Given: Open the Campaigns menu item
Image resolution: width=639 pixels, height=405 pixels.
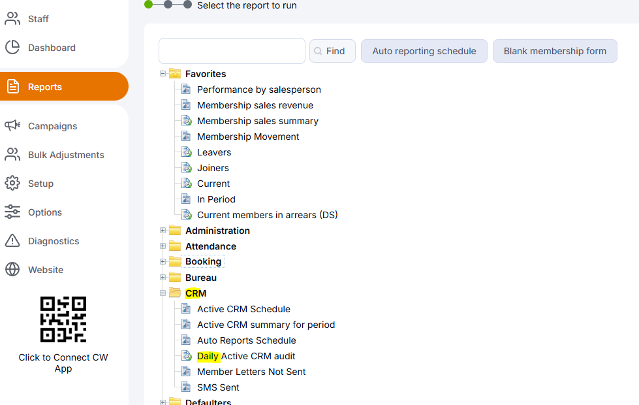Looking at the screenshot, I should [x=53, y=126].
